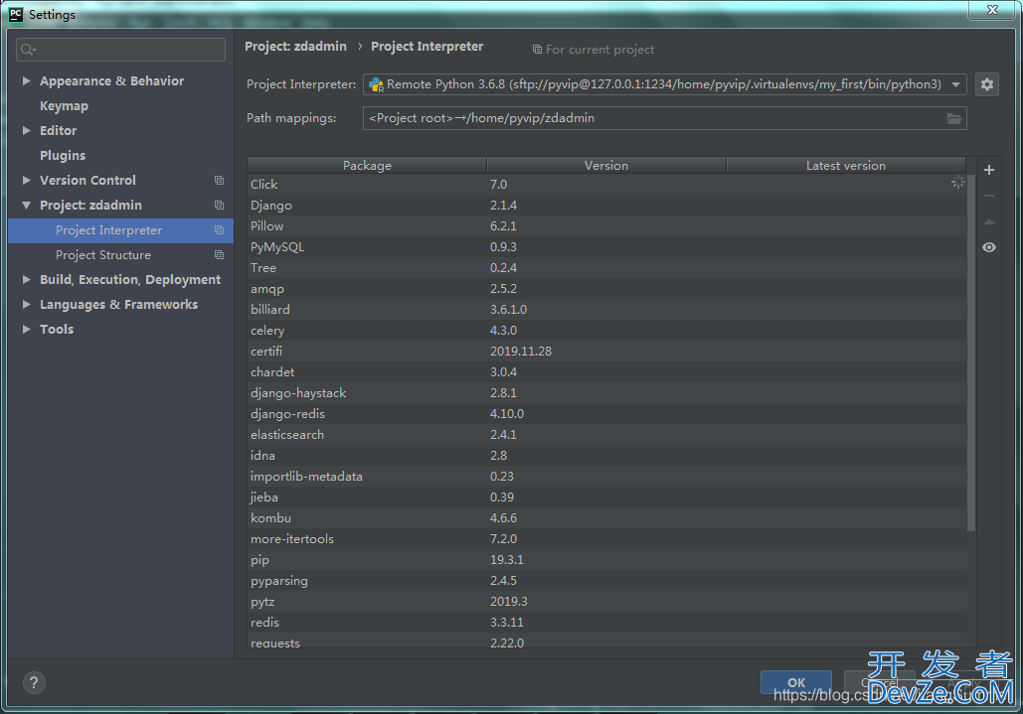Image resolution: width=1023 pixels, height=714 pixels.
Task: Select the PyMySQL package row
Action: [606, 247]
